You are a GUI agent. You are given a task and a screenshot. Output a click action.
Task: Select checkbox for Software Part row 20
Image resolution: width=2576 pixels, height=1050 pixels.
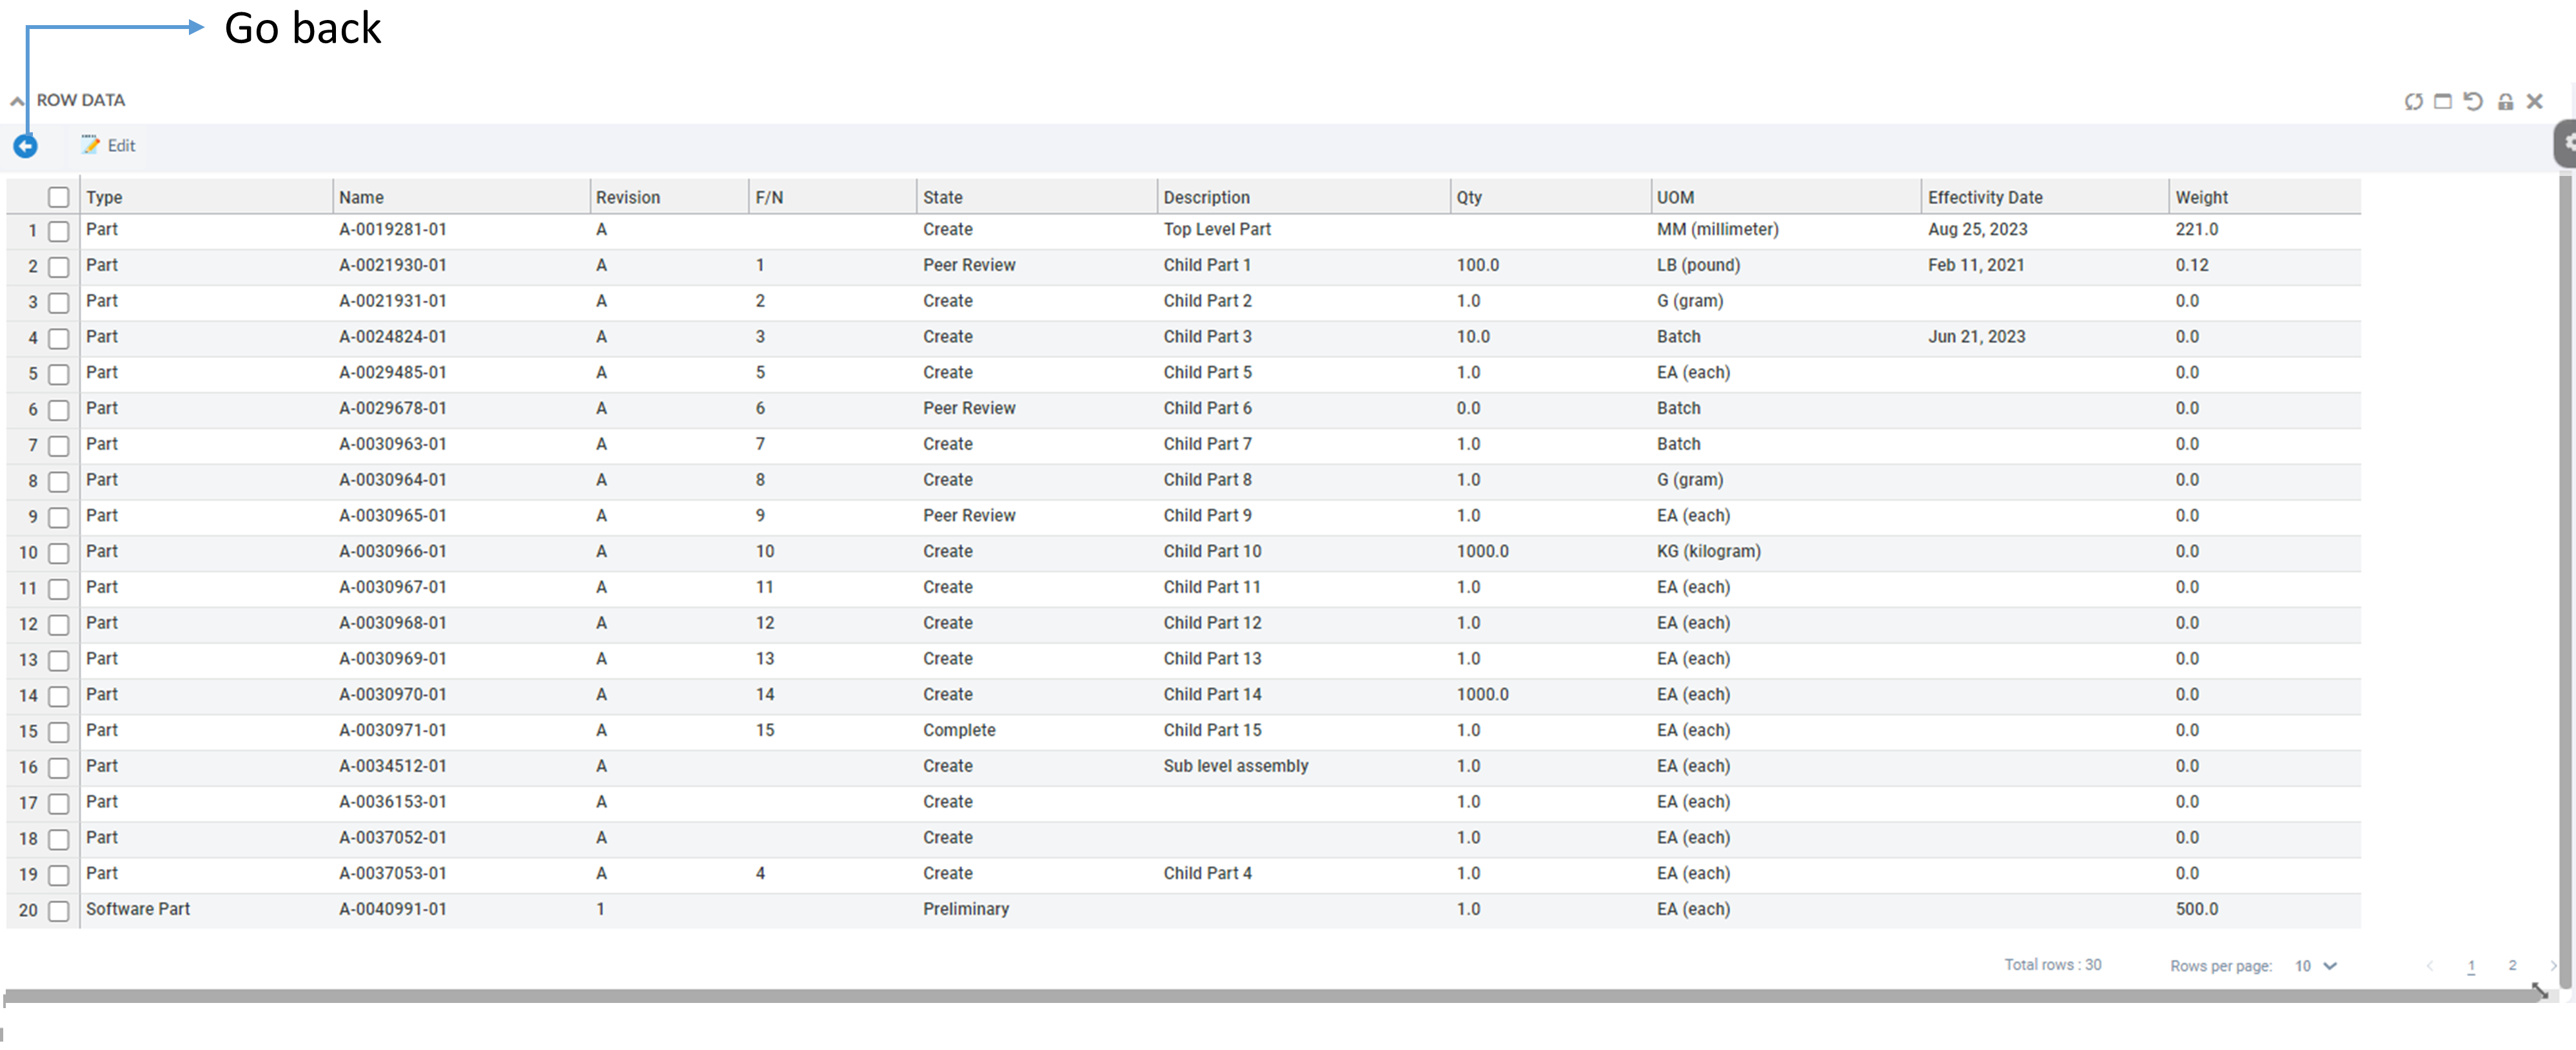[x=59, y=911]
